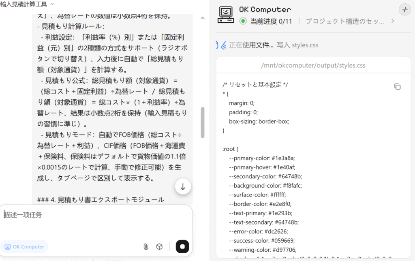Click the green progress status indicator
The height and width of the screenshot is (261, 415).
tap(243, 21)
